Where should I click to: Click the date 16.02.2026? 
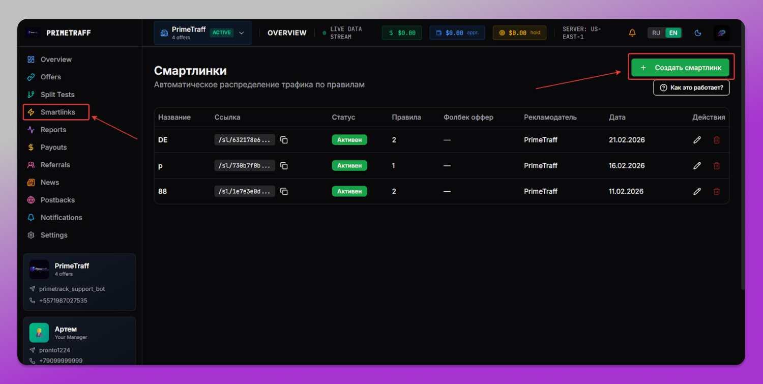click(x=627, y=166)
